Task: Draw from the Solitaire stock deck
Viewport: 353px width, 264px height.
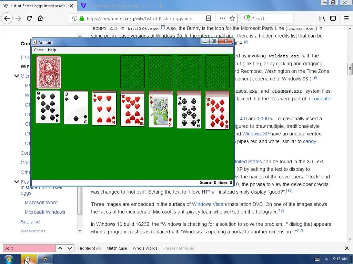Action: point(48,72)
